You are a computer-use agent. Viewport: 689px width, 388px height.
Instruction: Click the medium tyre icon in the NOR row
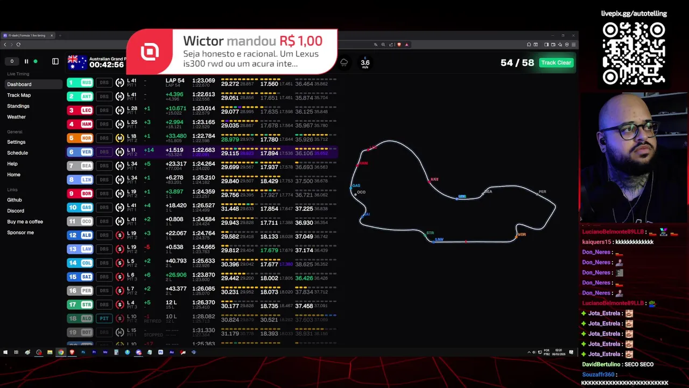point(119,138)
